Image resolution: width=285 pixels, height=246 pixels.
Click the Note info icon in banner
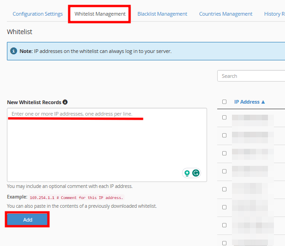14,51
